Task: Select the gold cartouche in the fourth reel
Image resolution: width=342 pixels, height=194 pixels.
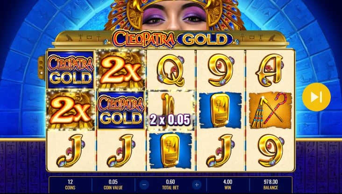Action: pos(221,110)
